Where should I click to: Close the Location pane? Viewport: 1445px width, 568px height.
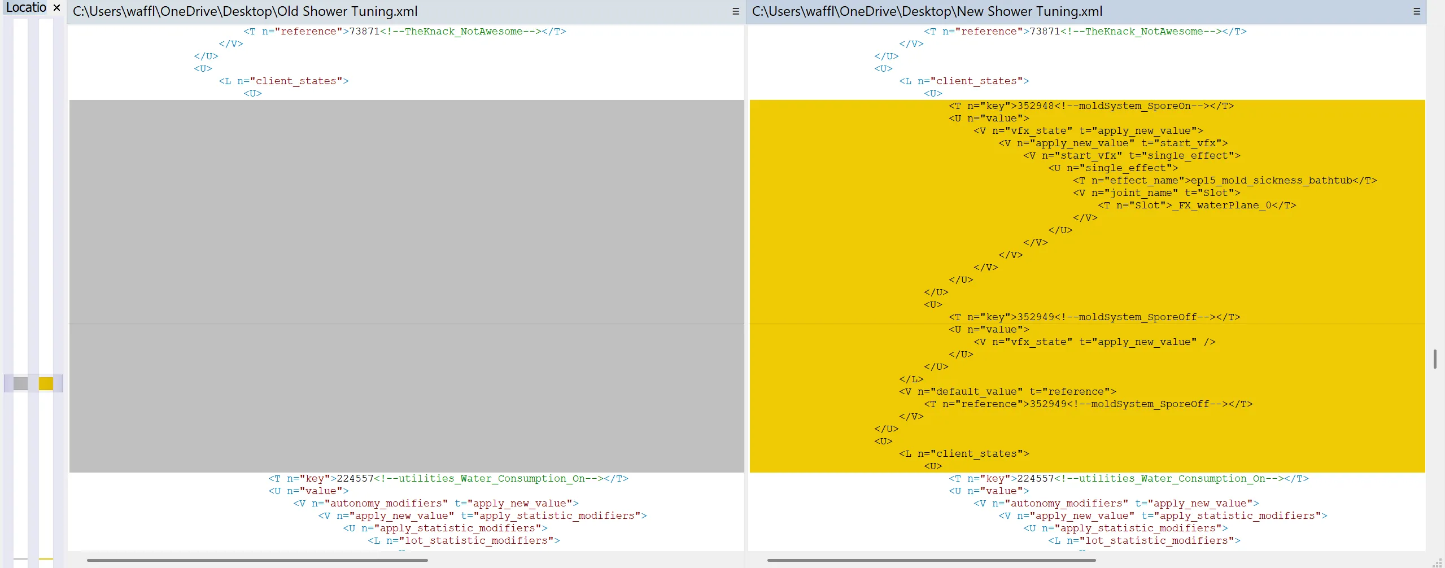coord(56,8)
